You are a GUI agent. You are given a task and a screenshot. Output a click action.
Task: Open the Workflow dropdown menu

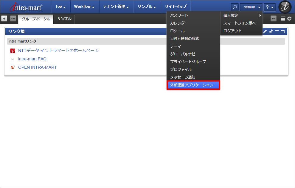(x=84, y=7)
